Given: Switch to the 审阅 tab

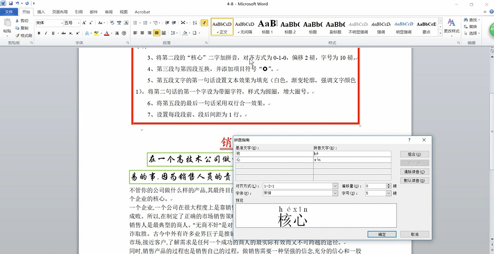Looking at the screenshot, I should (x=109, y=12).
